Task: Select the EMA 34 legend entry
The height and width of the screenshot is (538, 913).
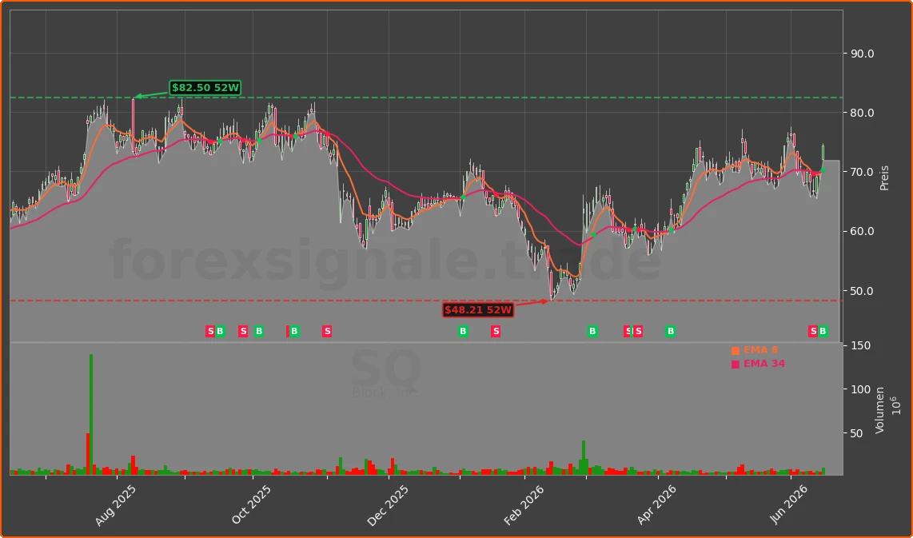Action: pos(758,364)
